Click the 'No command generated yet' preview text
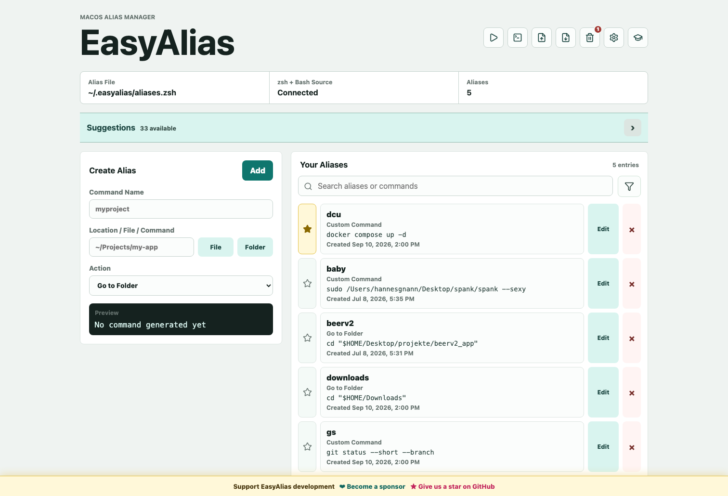Screen dimensions: 728x496 click(x=150, y=325)
